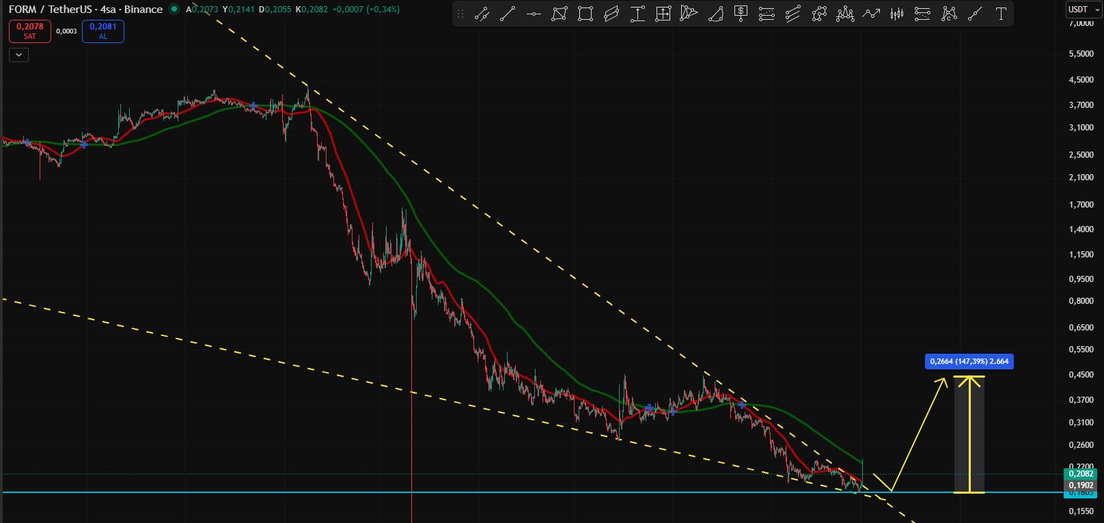Screen dimensions: 1104x523
Task: Click the cyan horizontal support line
Action: [x=533, y=492]
